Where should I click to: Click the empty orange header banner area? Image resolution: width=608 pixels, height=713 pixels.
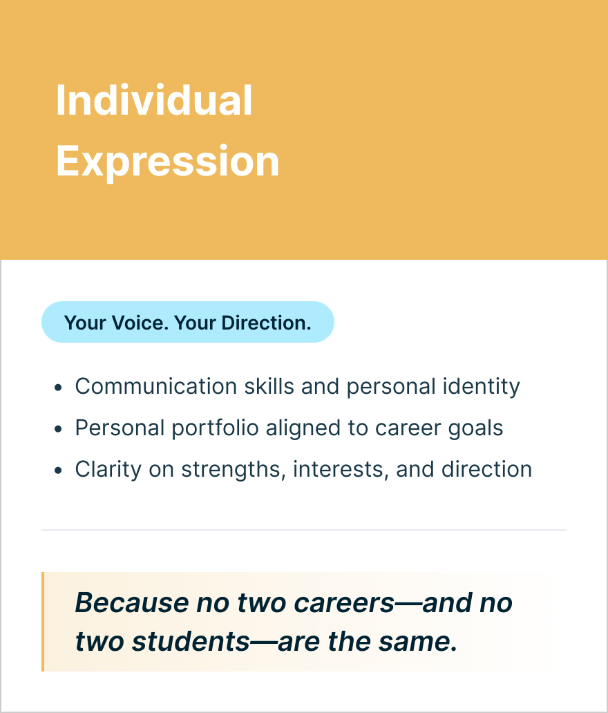tap(442, 131)
